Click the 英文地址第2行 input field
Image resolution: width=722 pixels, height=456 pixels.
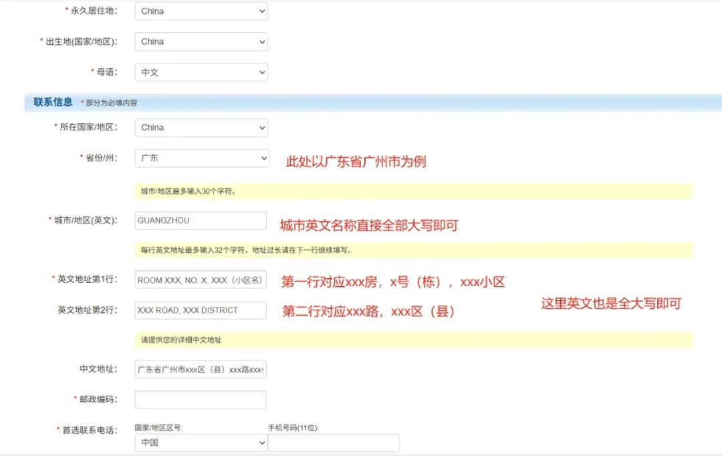point(201,310)
